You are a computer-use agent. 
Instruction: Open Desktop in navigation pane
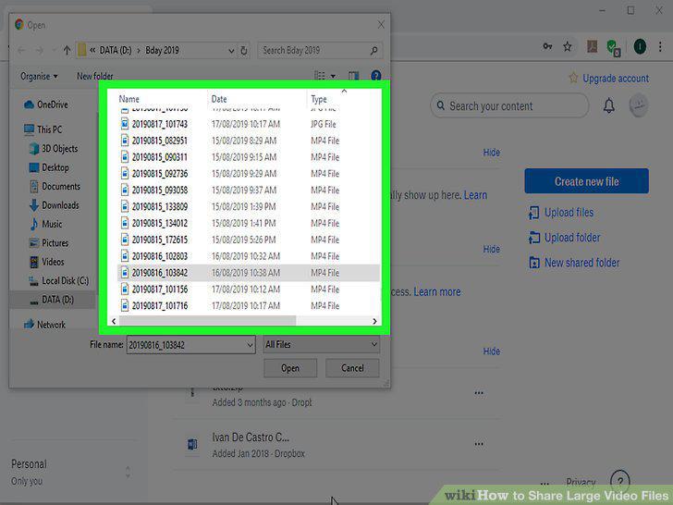49,167
